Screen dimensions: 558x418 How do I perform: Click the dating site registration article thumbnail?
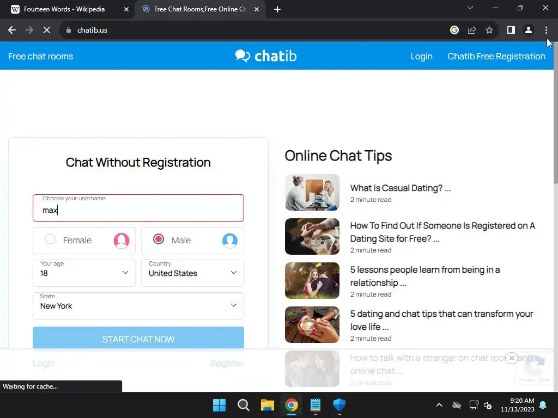tap(312, 236)
